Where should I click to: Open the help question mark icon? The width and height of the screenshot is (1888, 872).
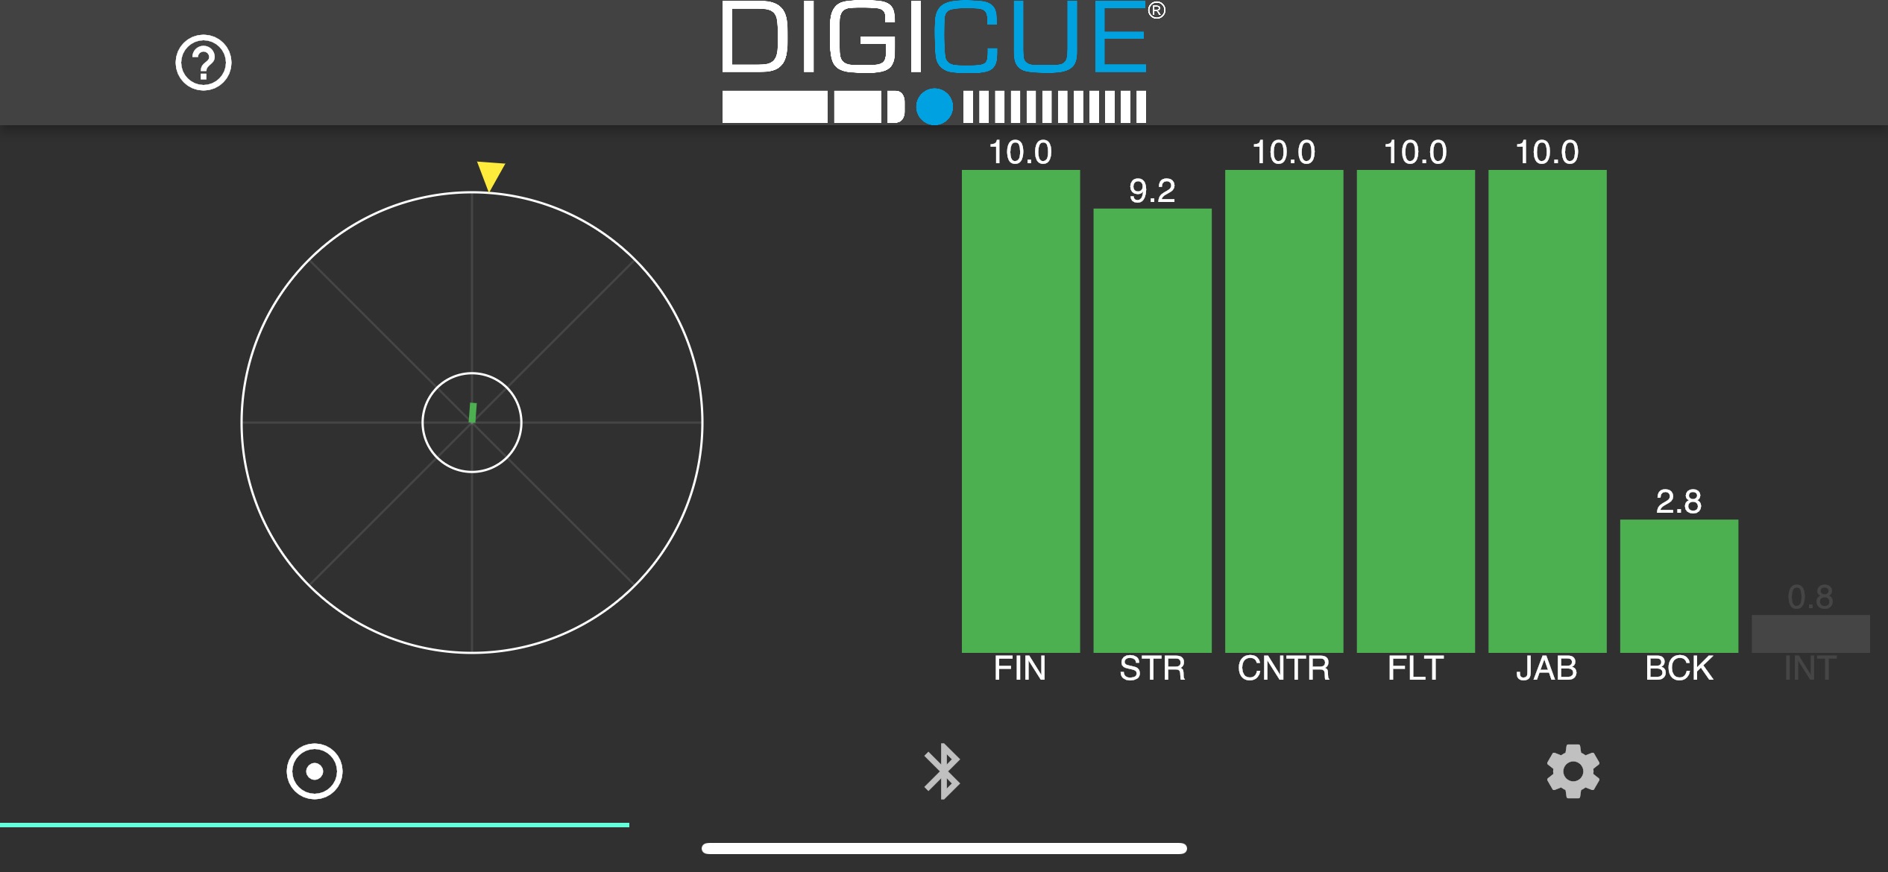click(203, 63)
